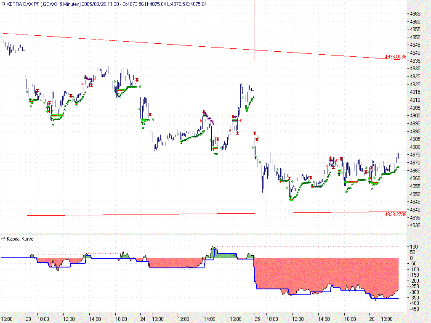Jump to date label 25 on time axis
Image resolution: width=431 pixels, height=323 pixels.
257,319
